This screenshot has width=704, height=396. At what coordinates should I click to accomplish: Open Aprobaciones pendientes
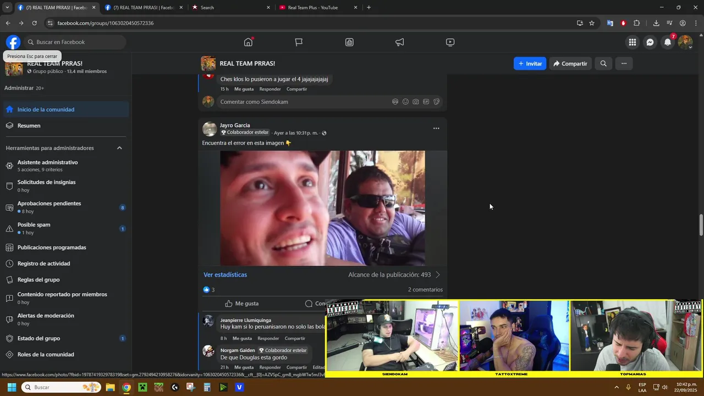tap(66, 207)
